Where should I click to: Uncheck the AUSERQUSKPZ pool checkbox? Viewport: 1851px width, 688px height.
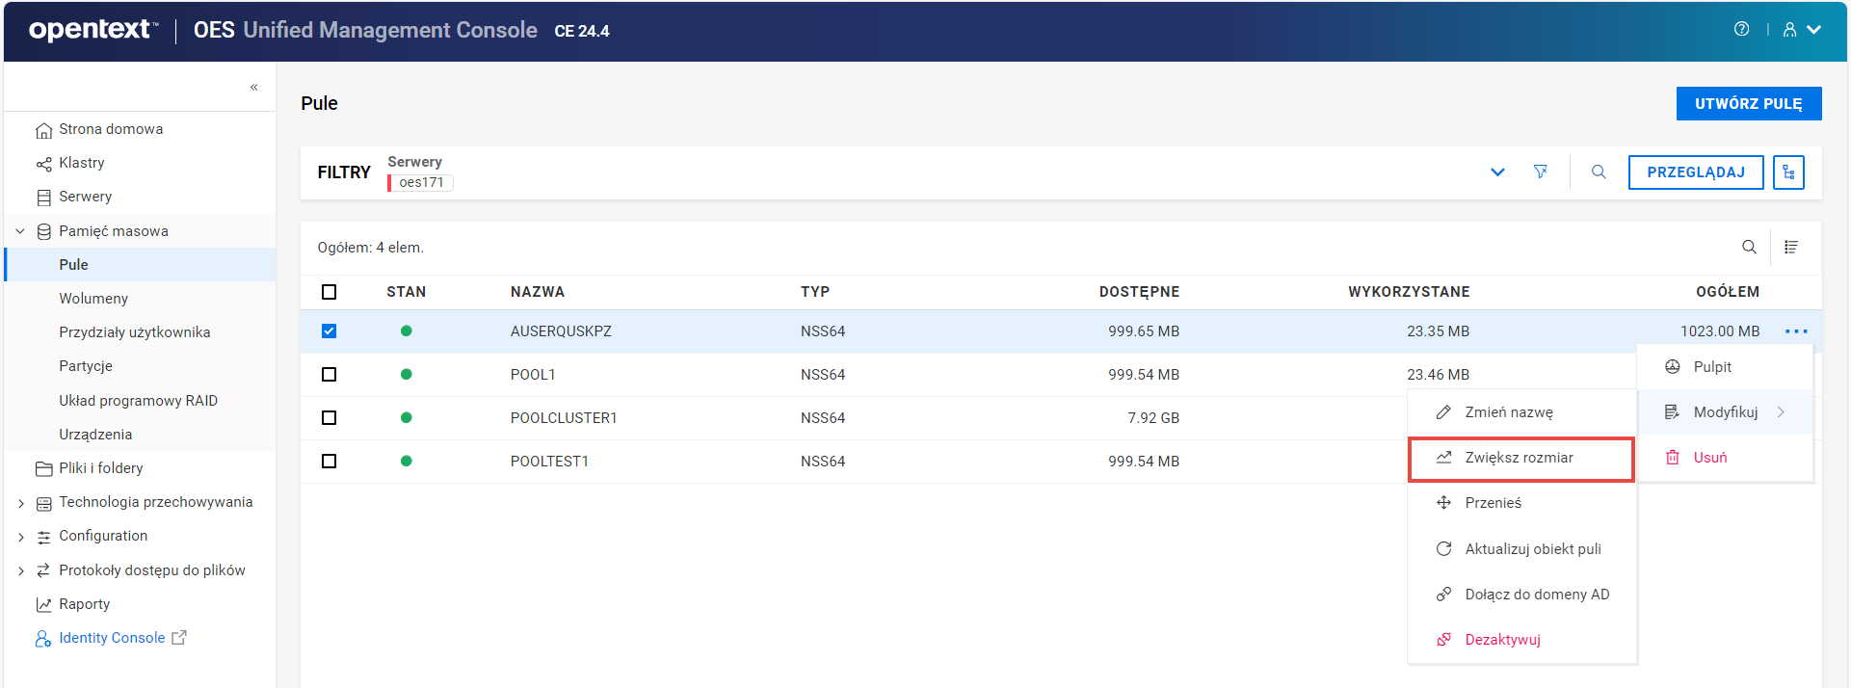(330, 331)
